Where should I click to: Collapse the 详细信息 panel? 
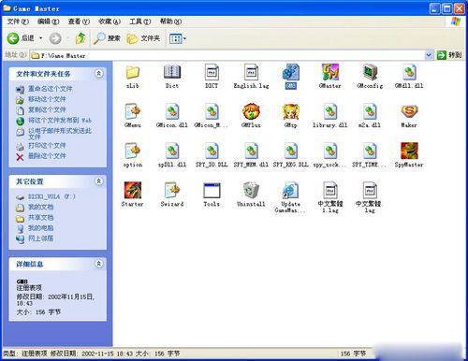[98, 264]
